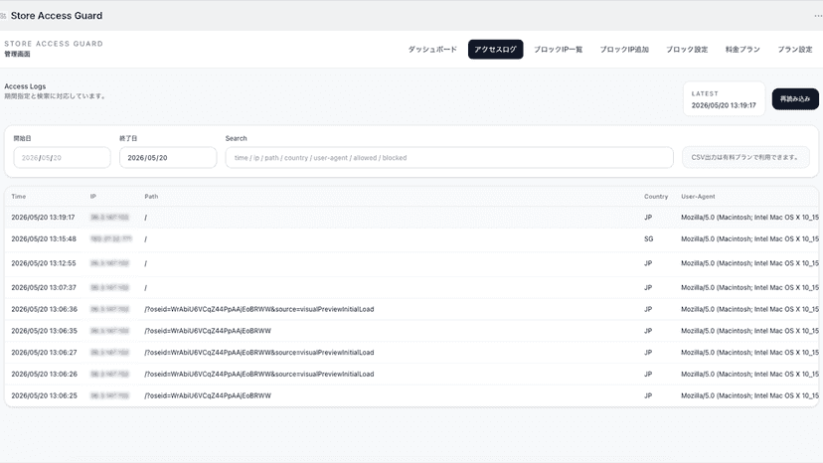This screenshot has height=463, width=823.
Task: Click the SG country cell
Action: pyautogui.click(x=649, y=238)
